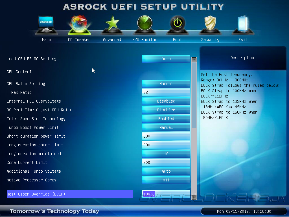Toggle Internal PLL Overvoltage Disabled value
Screen dimensions: 289x217
click(166, 101)
